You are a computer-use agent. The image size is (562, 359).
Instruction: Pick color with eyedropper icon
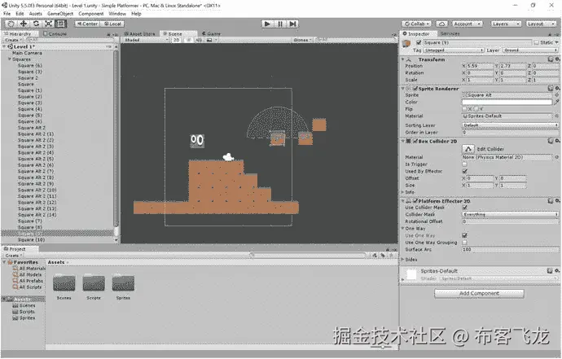(x=556, y=102)
